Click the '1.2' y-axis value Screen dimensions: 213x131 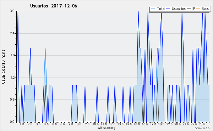point(12,78)
